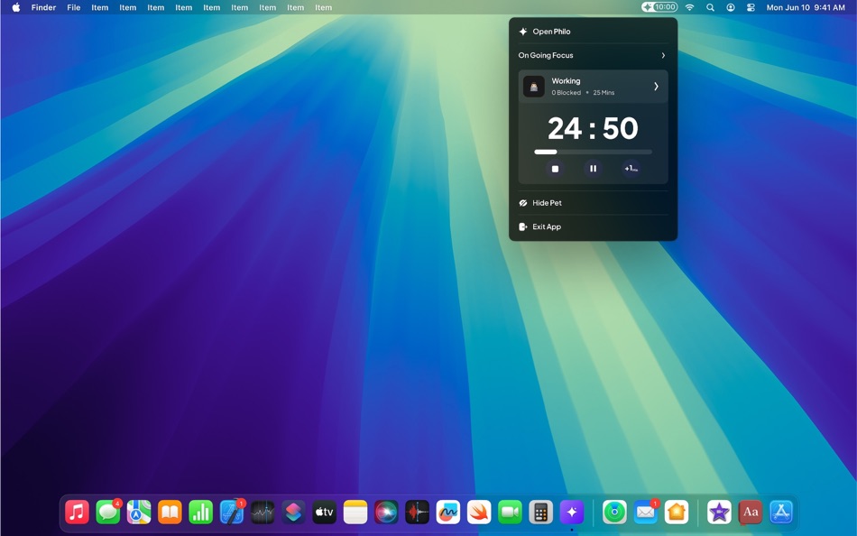Expand the Working session details chevron
The width and height of the screenshot is (857, 536).
tap(656, 87)
